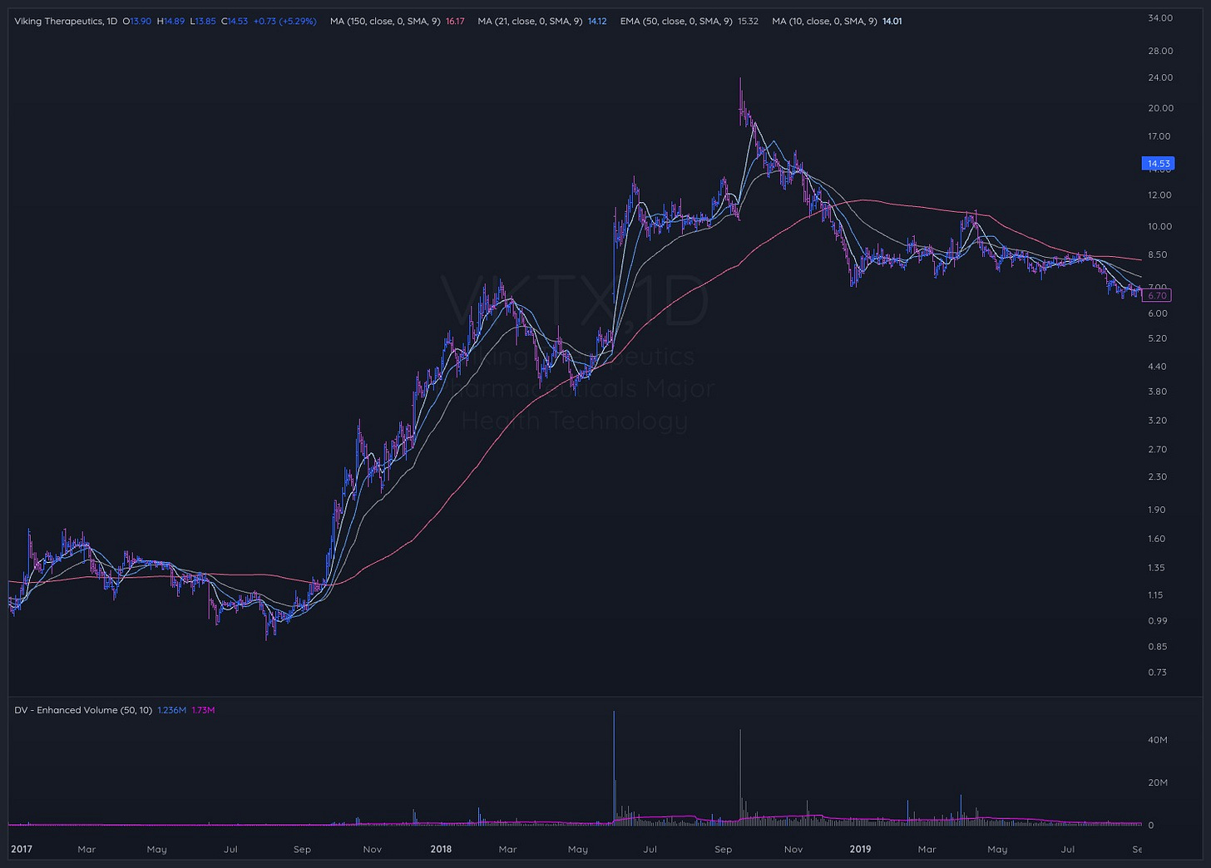Click the +0.73 (+5.29%) change value
Screen dimensions: 1211x868
point(284,21)
